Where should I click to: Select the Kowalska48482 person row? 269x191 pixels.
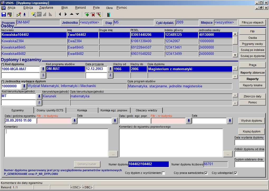117,54
